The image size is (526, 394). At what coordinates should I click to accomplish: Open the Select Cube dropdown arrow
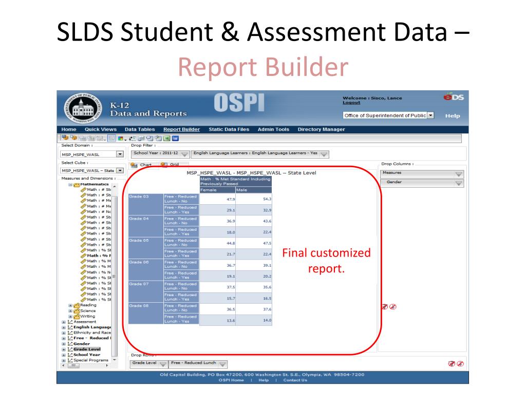click(120, 170)
